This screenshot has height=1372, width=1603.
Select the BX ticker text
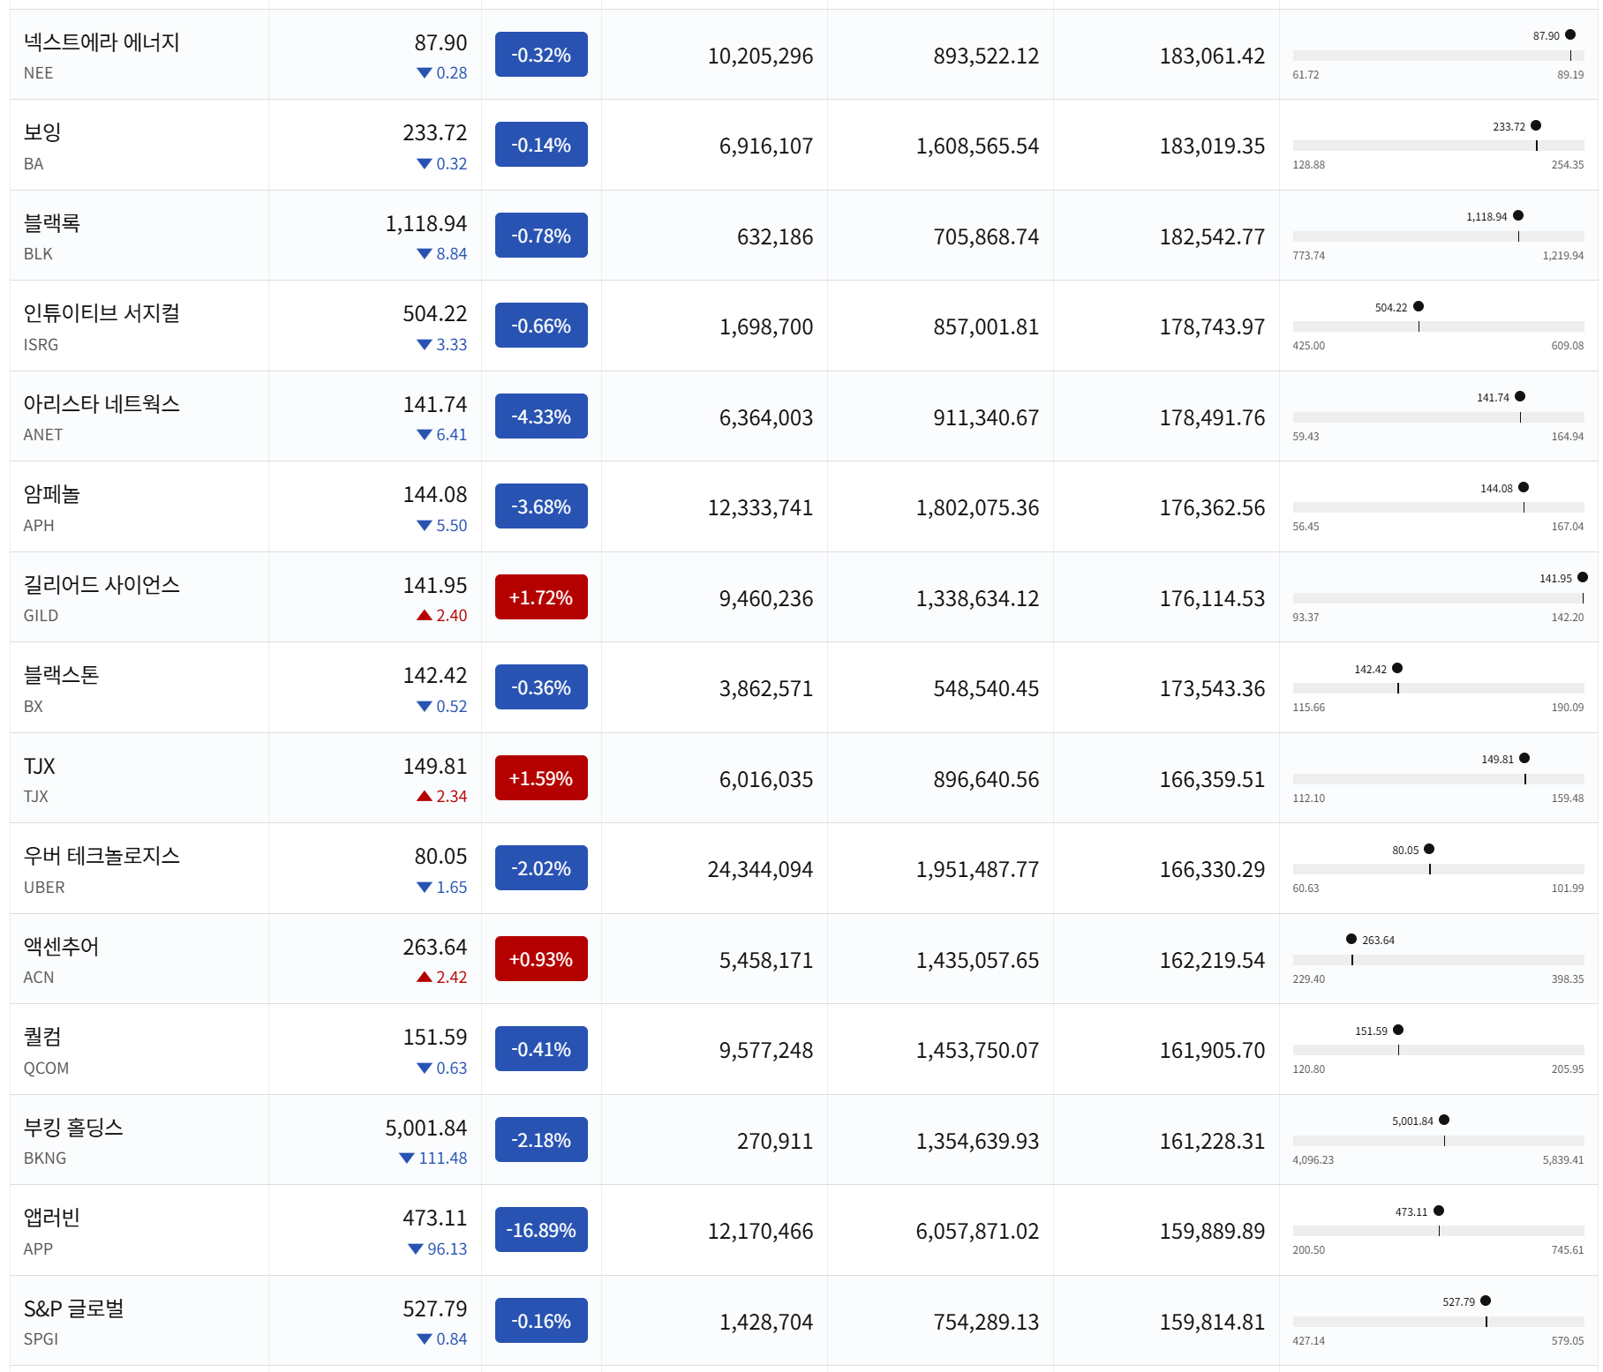pos(34,706)
